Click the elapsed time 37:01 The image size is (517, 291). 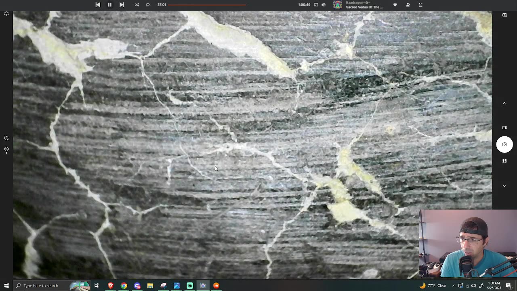[x=162, y=5]
